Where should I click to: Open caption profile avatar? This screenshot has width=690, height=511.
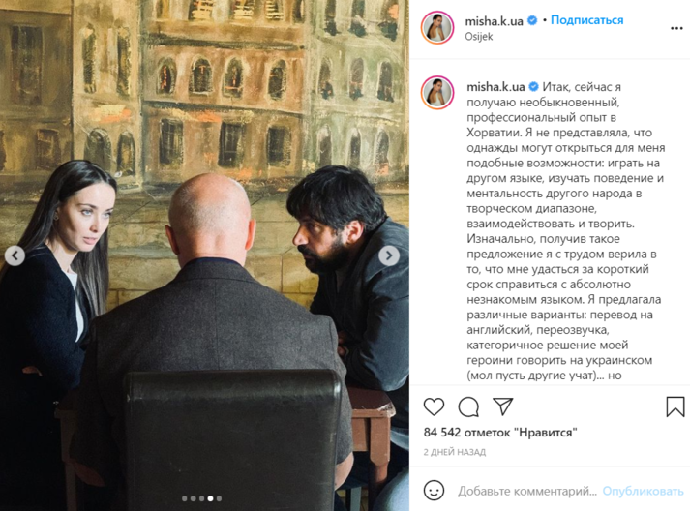tap(437, 93)
